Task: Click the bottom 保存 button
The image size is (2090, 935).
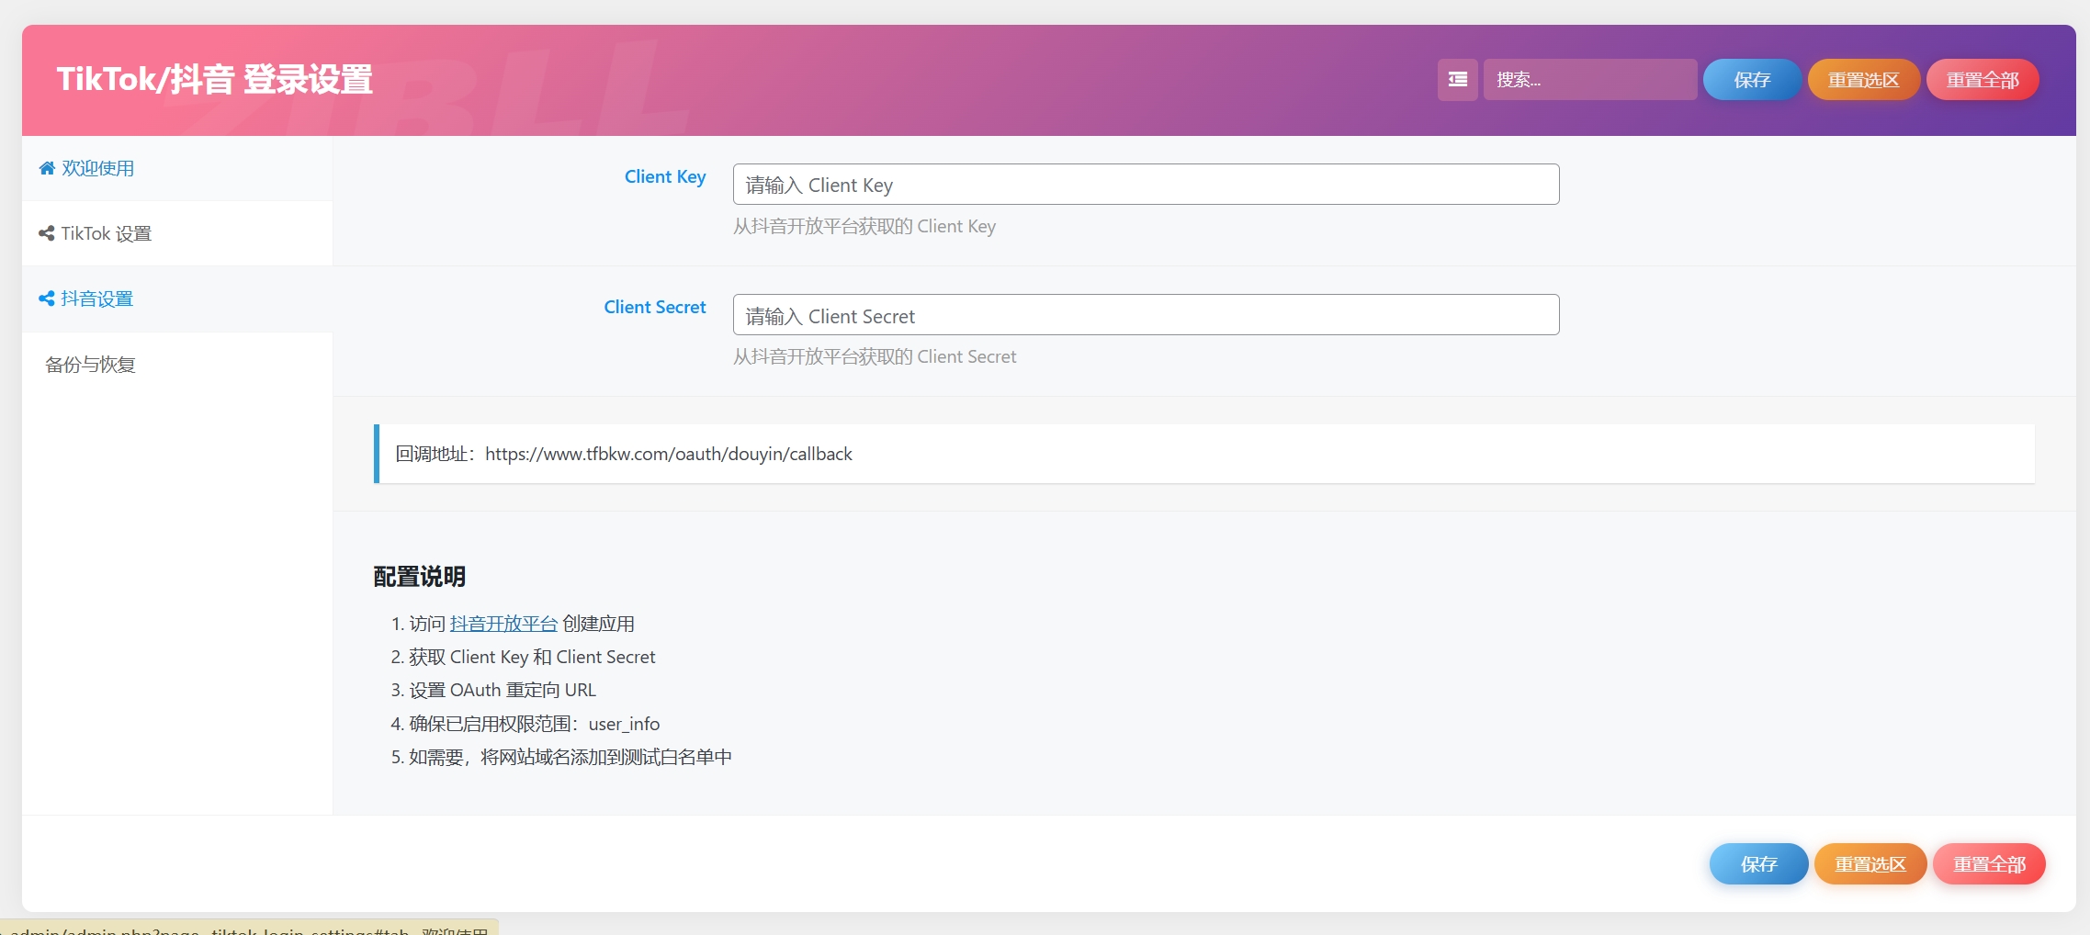Action: pyautogui.click(x=1758, y=864)
